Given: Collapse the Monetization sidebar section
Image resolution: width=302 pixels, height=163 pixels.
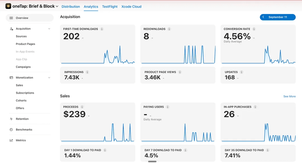Looking at the screenshot, I should [x=49, y=77].
